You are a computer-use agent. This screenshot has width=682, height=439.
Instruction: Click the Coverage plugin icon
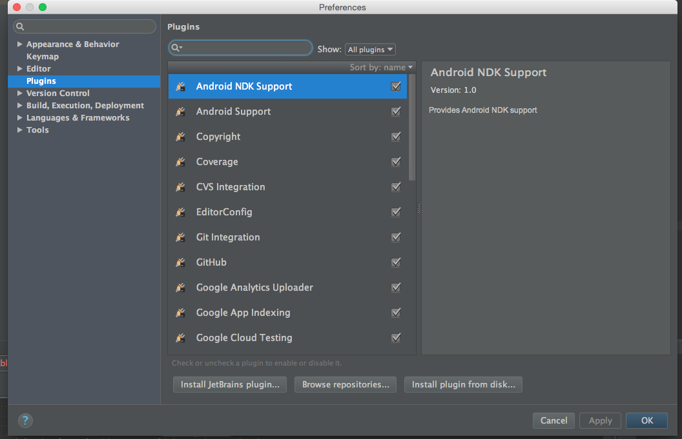coord(181,162)
